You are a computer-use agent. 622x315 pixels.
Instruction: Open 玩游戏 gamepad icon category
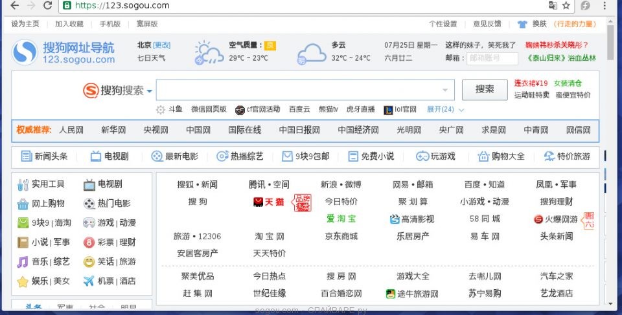pos(422,156)
